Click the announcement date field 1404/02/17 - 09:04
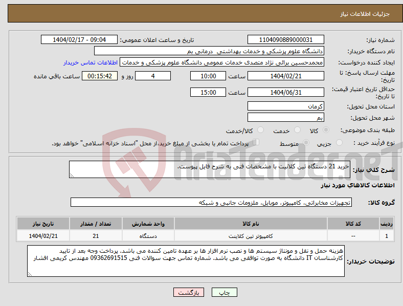 (79, 39)
